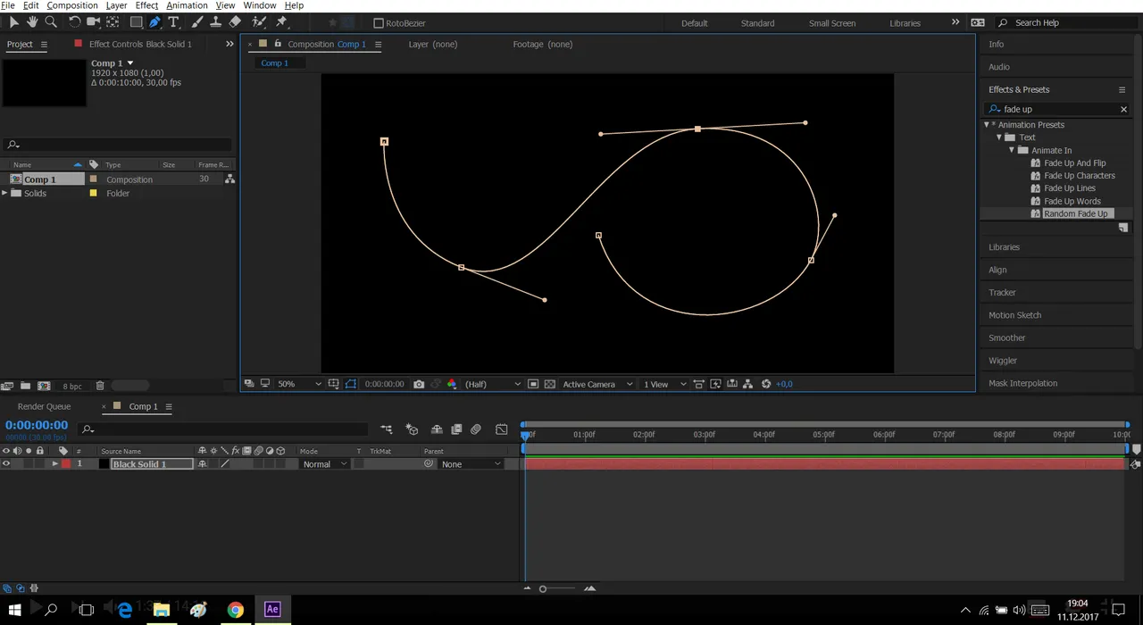The width and height of the screenshot is (1143, 625).
Task: Toggle the region of interest button
Action: [533, 384]
